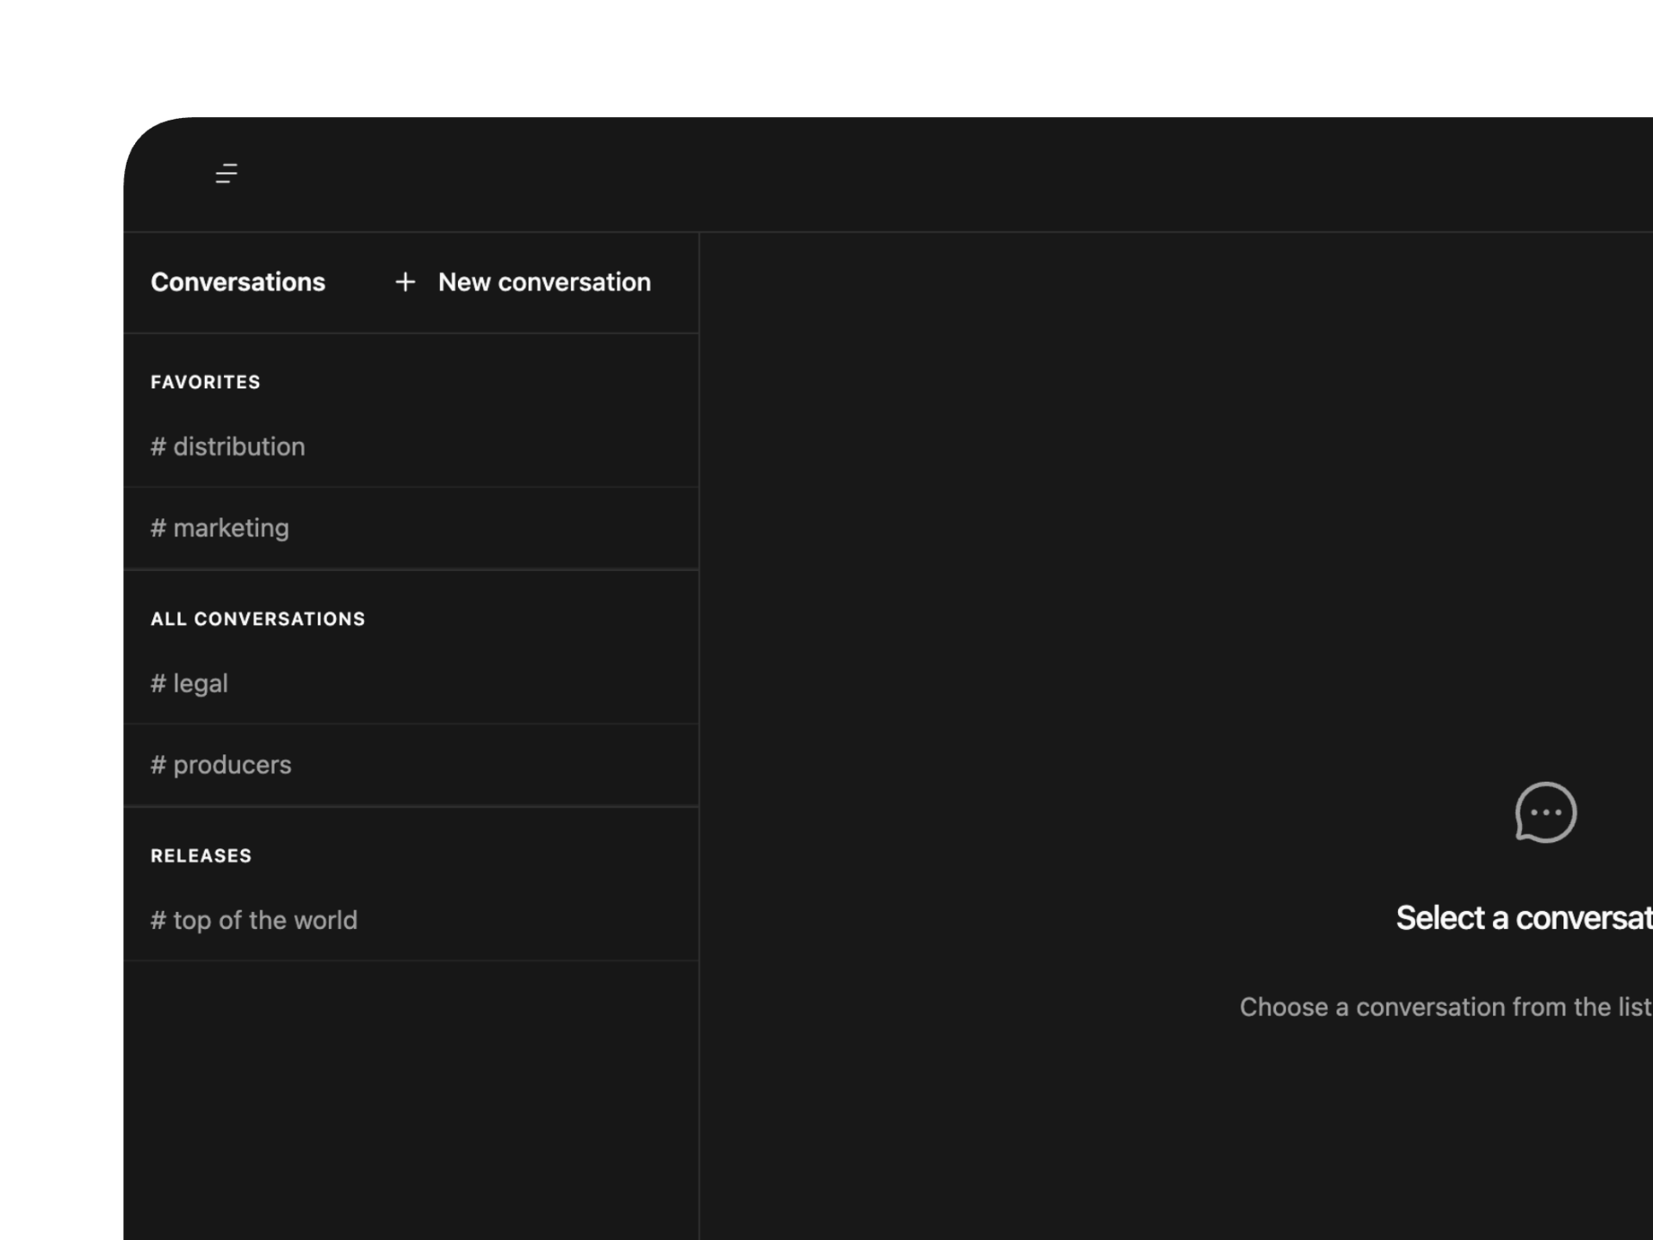
Task: Click the RELEASES section header
Action: pyautogui.click(x=201, y=856)
